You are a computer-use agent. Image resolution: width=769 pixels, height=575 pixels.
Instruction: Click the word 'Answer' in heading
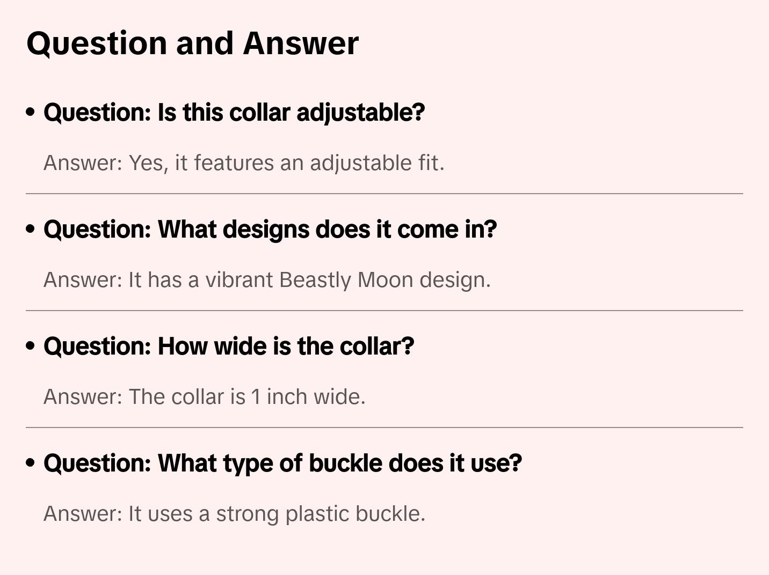tap(301, 43)
